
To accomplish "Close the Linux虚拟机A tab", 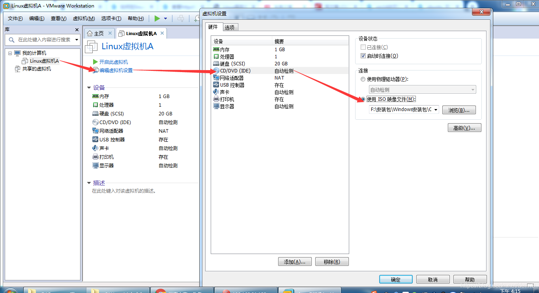I will click(x=162, y=33).
